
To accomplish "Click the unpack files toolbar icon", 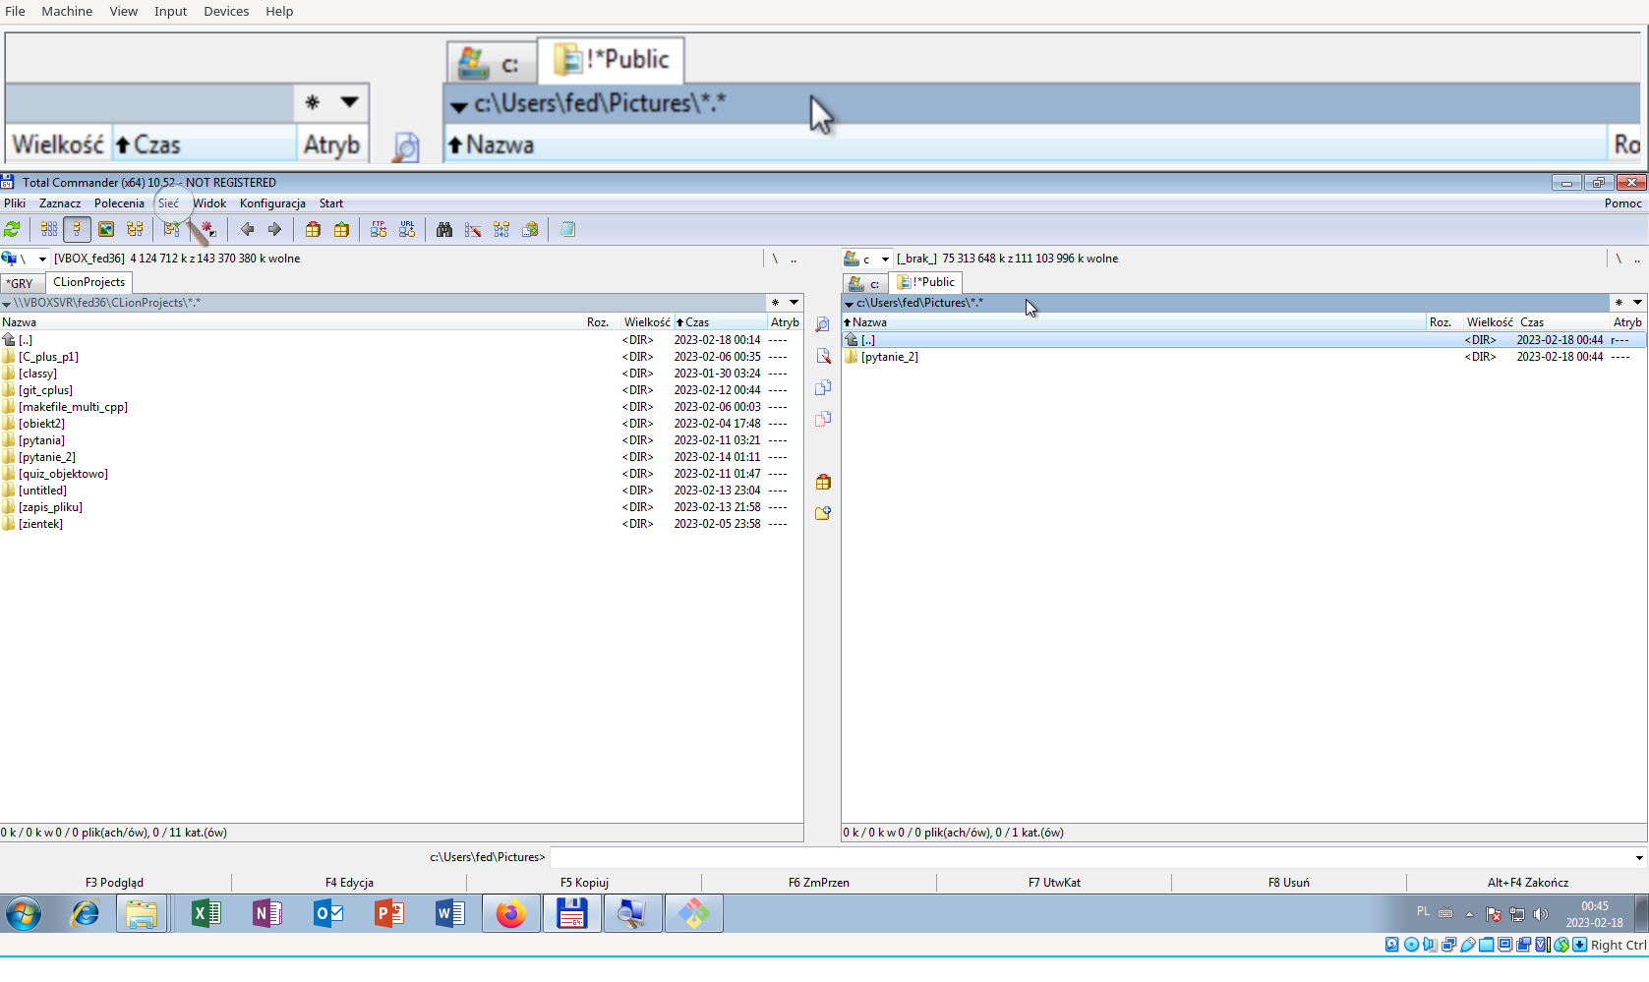I will 341,229.
